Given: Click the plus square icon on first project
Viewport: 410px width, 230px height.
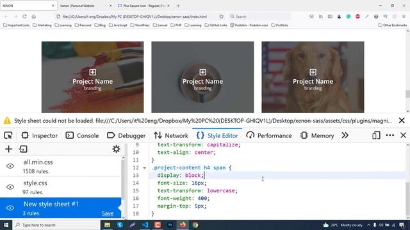Looking at the screenshot, I should click(x=92, y=72).
